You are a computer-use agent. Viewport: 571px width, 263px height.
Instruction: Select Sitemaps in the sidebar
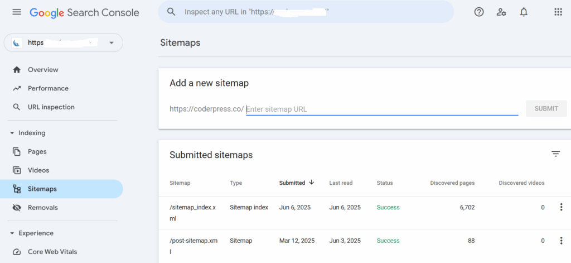click(x=61, y=189)
